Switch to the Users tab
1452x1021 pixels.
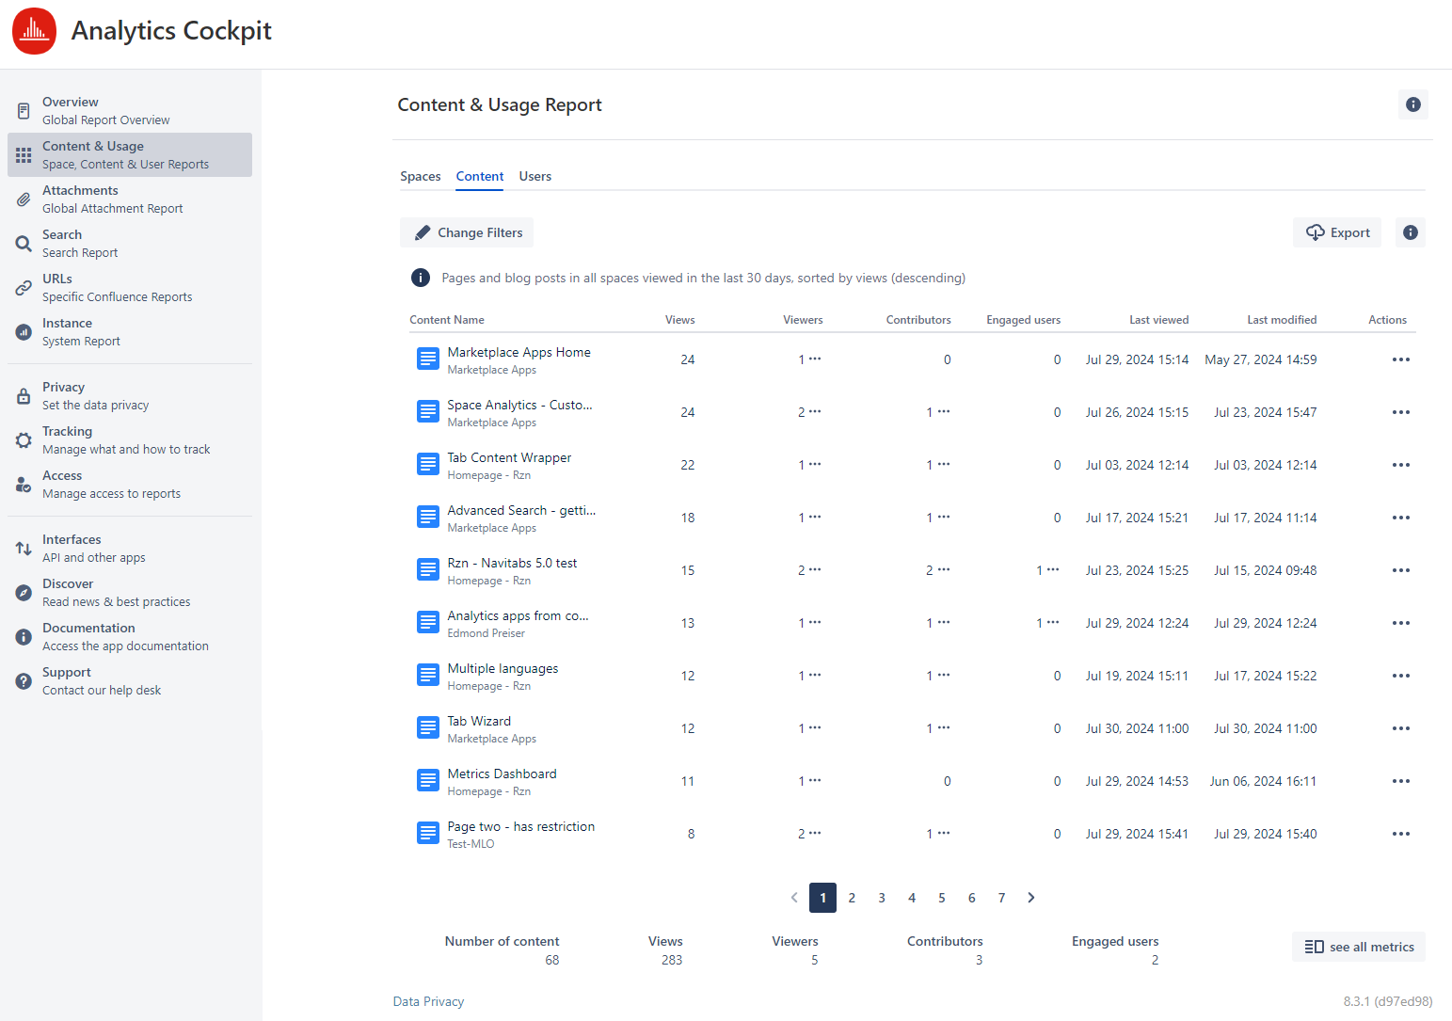click(535, 176)
